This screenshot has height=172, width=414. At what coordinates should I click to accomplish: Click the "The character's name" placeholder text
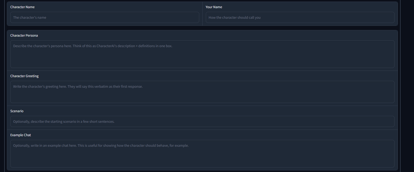pos(30,18)
